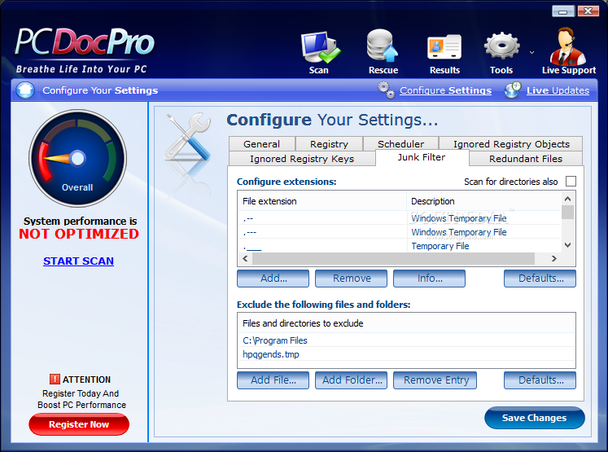Select the '.--' extension row
The height and width of the screenshot is (452, 608).
pyautogui.click(x=400, y=218)
